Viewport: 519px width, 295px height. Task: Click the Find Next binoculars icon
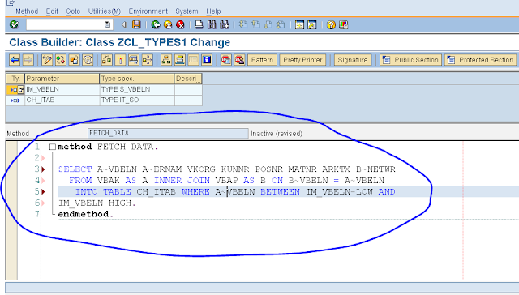pos(225,24)
